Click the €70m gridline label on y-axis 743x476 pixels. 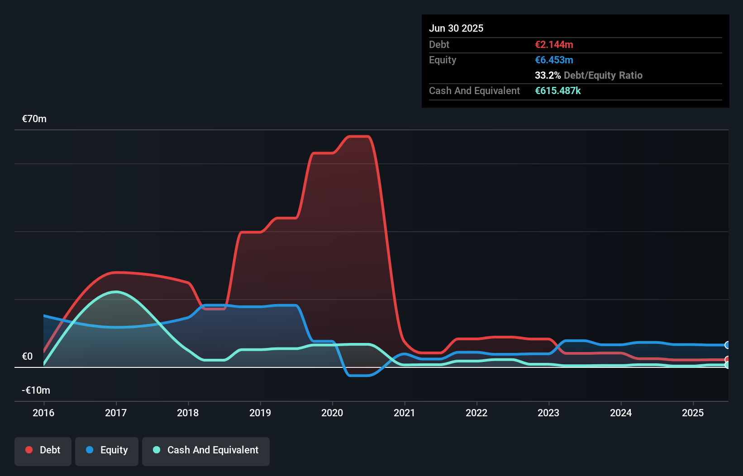click(33, 118)
